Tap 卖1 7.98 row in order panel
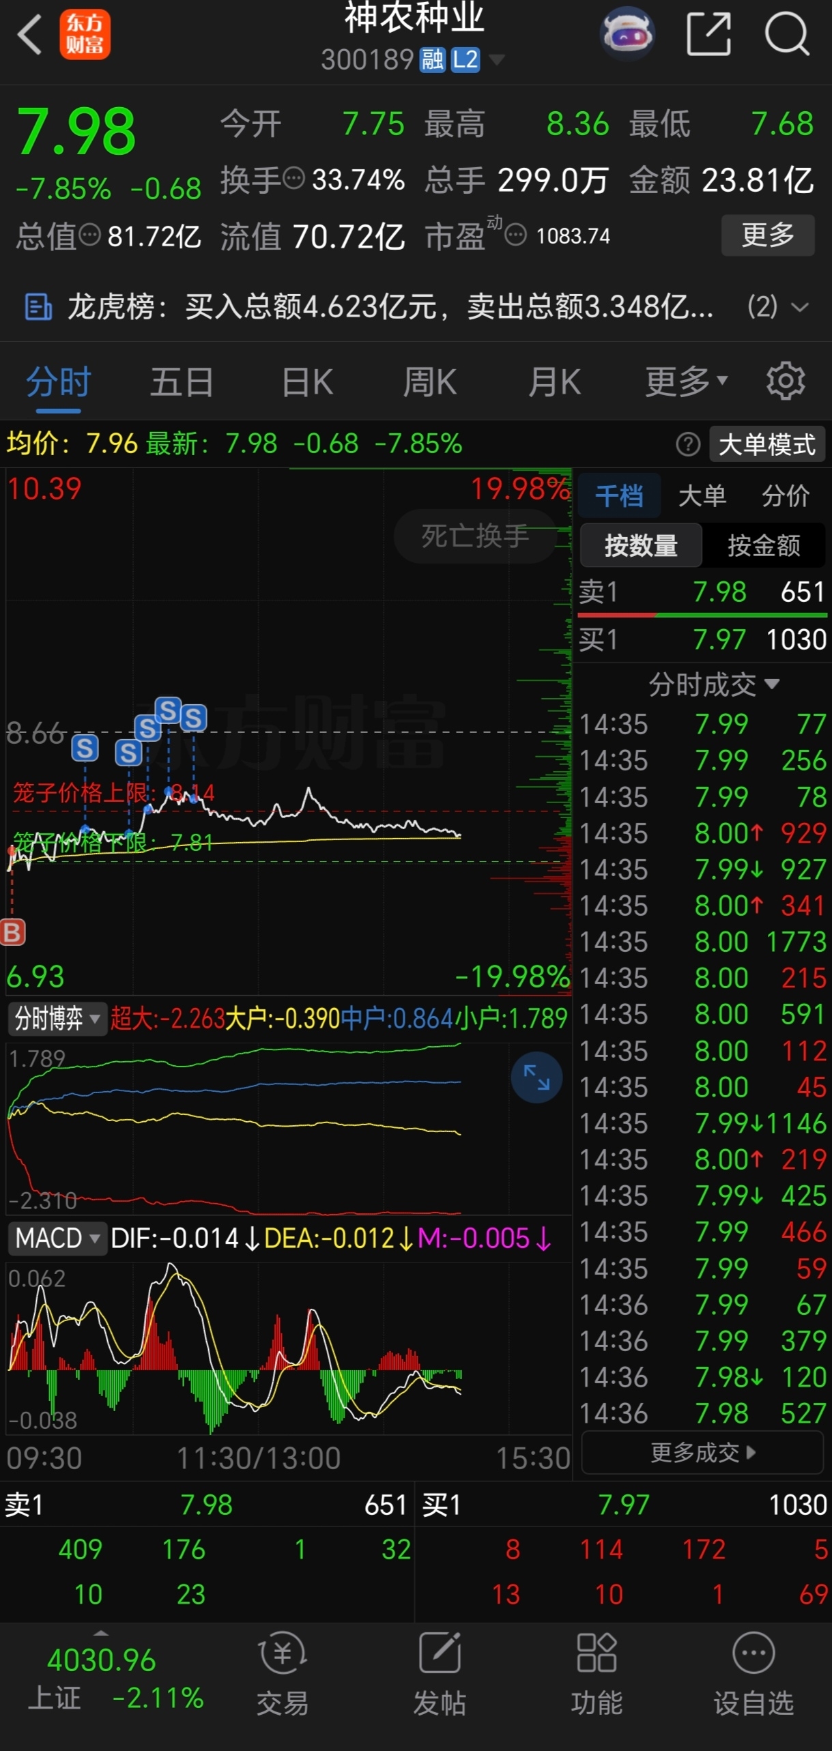The height and width of the screenshot is (1751, 832). click(x=702, y=592)
